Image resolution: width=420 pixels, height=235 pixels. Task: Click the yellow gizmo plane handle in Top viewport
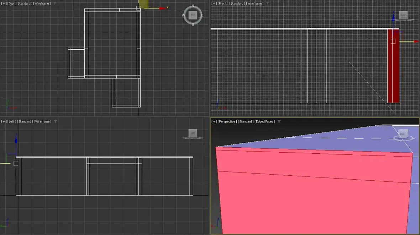(x=143, y=4)
